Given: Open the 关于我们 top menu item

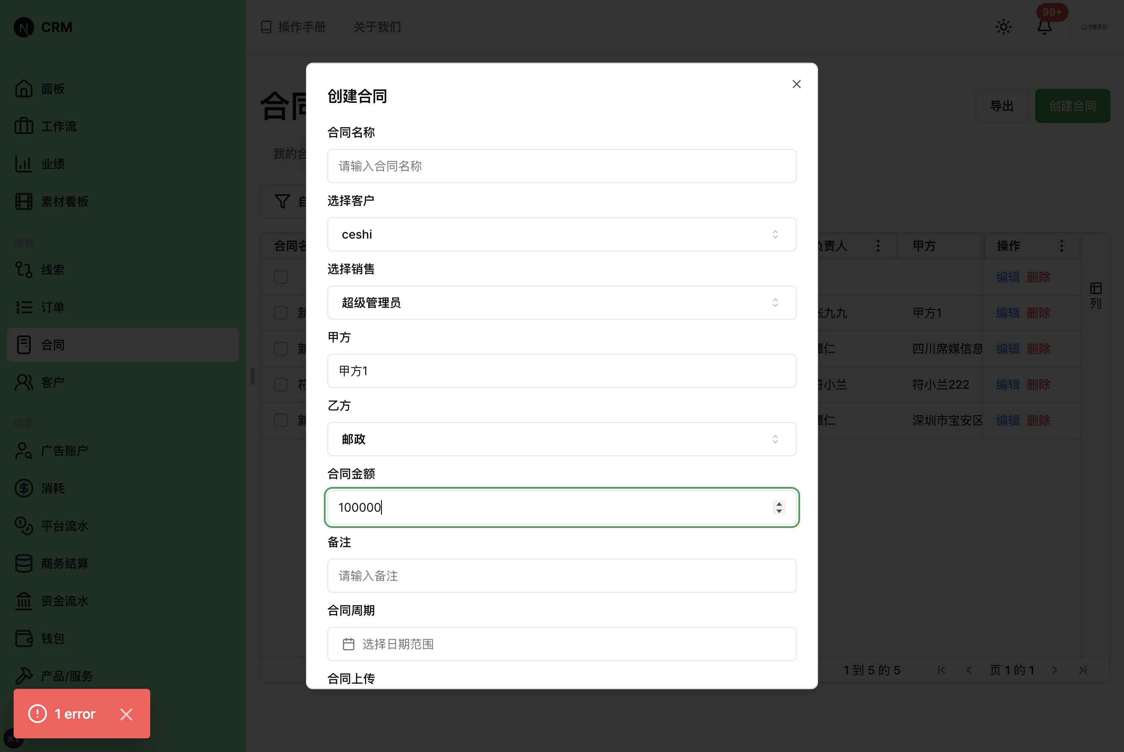Looking at the screenshot, I should (x=377, y=27).
